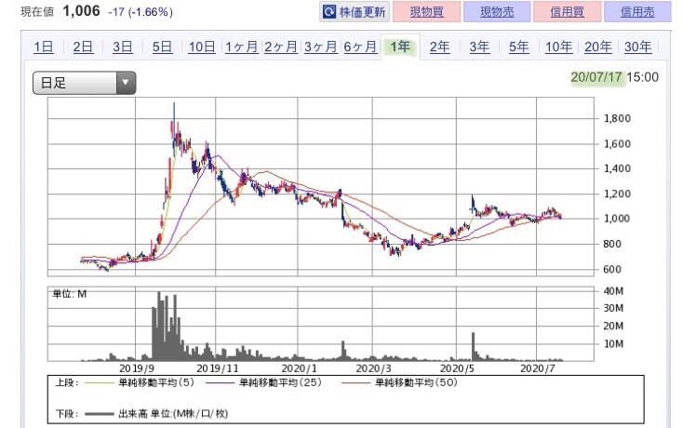Show the 6ヶ月 chart range

[x=360, y=47]
